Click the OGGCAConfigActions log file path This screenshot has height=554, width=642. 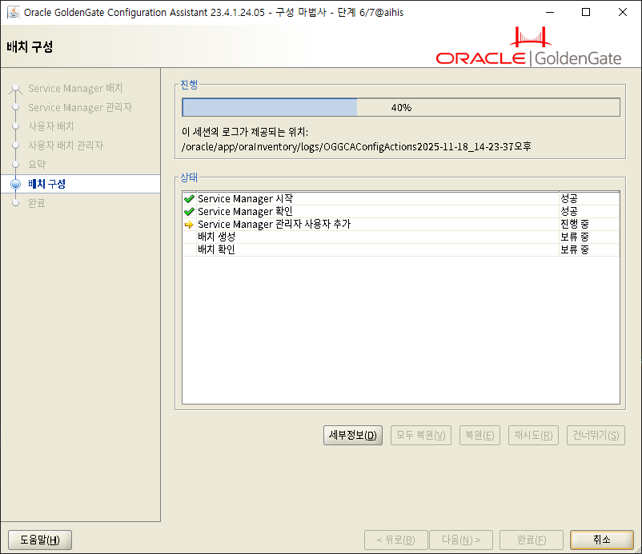point(356,147)
